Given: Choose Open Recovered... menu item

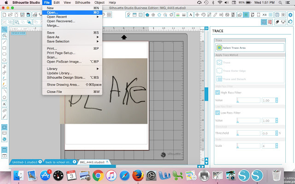Looking at the screenshot, I should pyautogui.click(x=72, y=21).
